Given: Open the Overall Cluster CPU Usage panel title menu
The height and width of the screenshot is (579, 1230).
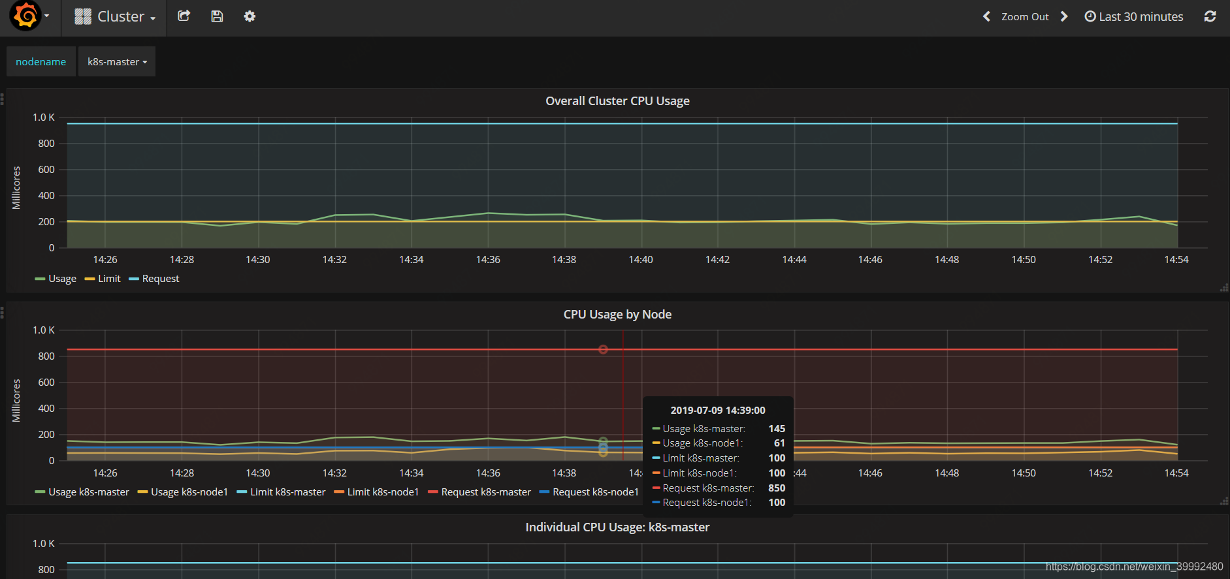Looking at the screenshot, I should point(617,101).
